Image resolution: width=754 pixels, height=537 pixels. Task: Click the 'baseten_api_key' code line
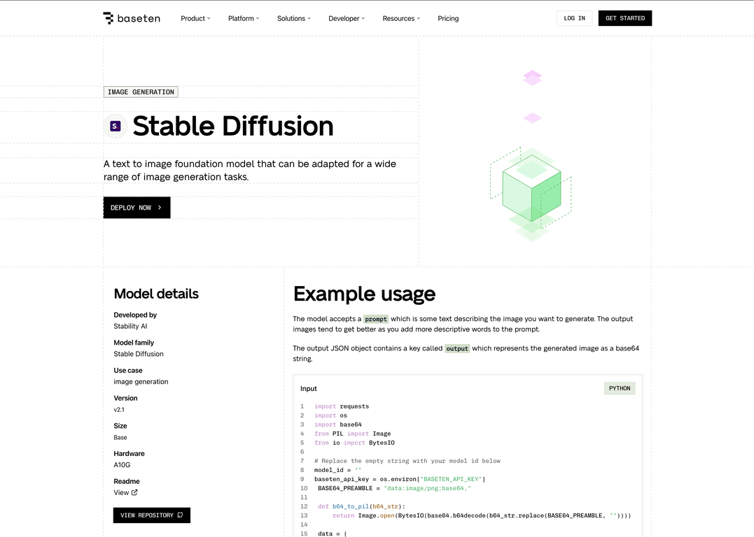pyautogui.click(x=400, y=480)
